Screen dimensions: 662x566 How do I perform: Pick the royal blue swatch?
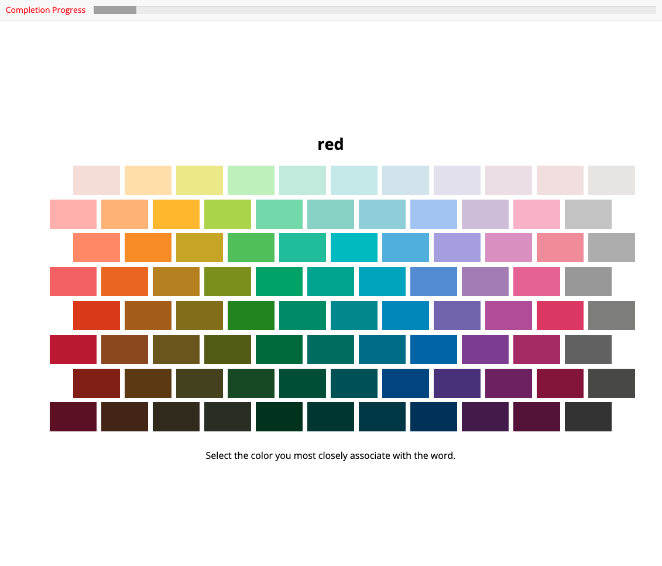point(434,349)
